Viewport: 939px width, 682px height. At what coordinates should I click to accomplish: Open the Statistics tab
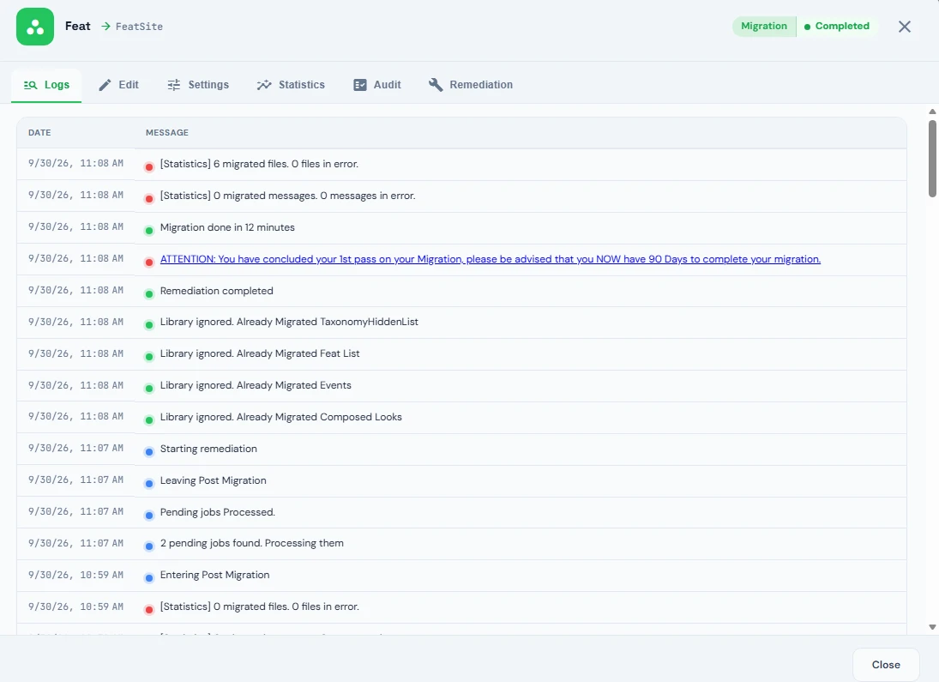(291, 85)
